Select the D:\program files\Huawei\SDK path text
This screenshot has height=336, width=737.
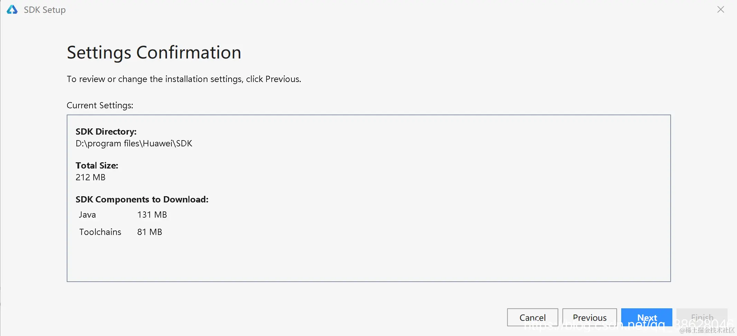pyautogui.click(x=134, y=144)
